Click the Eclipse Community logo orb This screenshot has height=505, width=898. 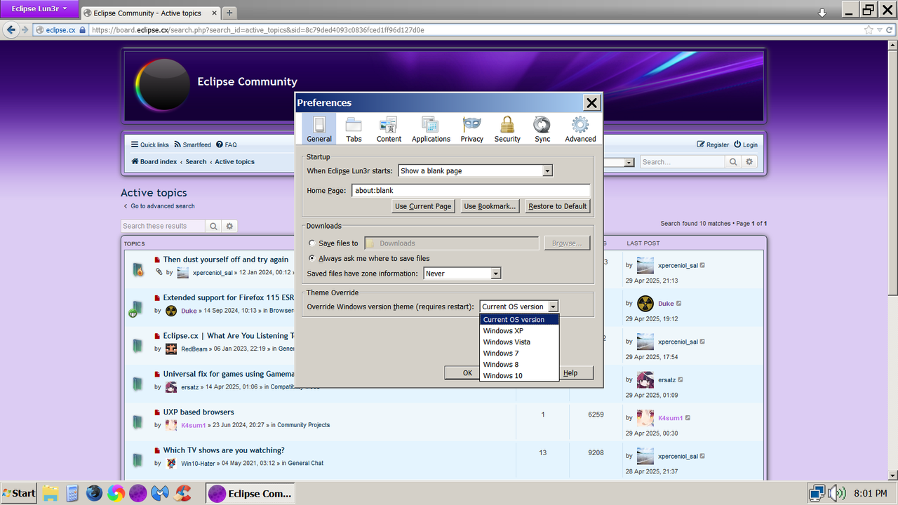tap(162, 86)
